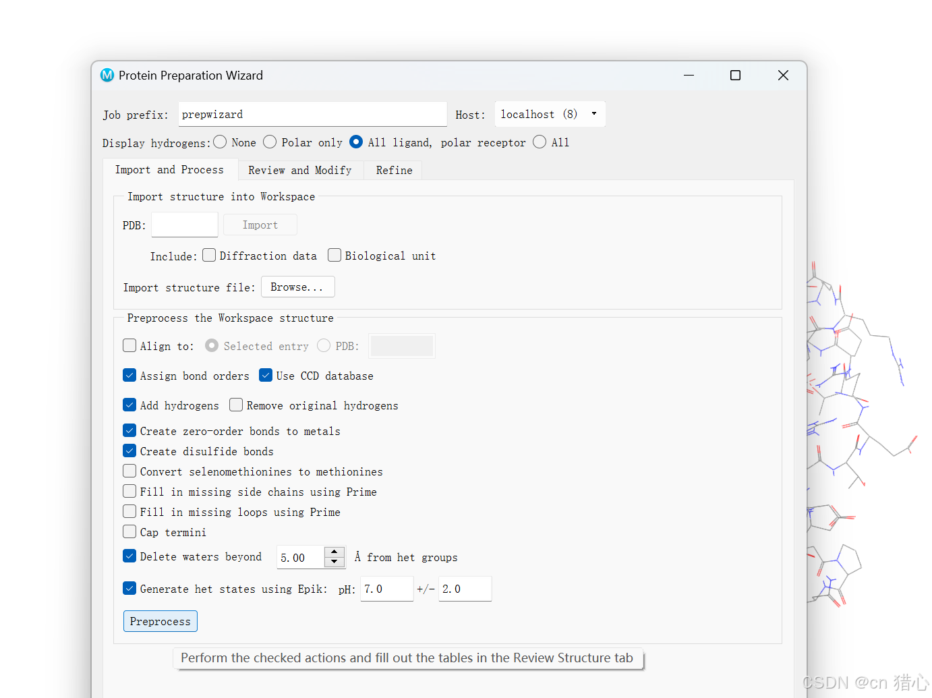Toggle Create zero-order bonds to metals
The image size is (932, 698).
click(129, 430)
